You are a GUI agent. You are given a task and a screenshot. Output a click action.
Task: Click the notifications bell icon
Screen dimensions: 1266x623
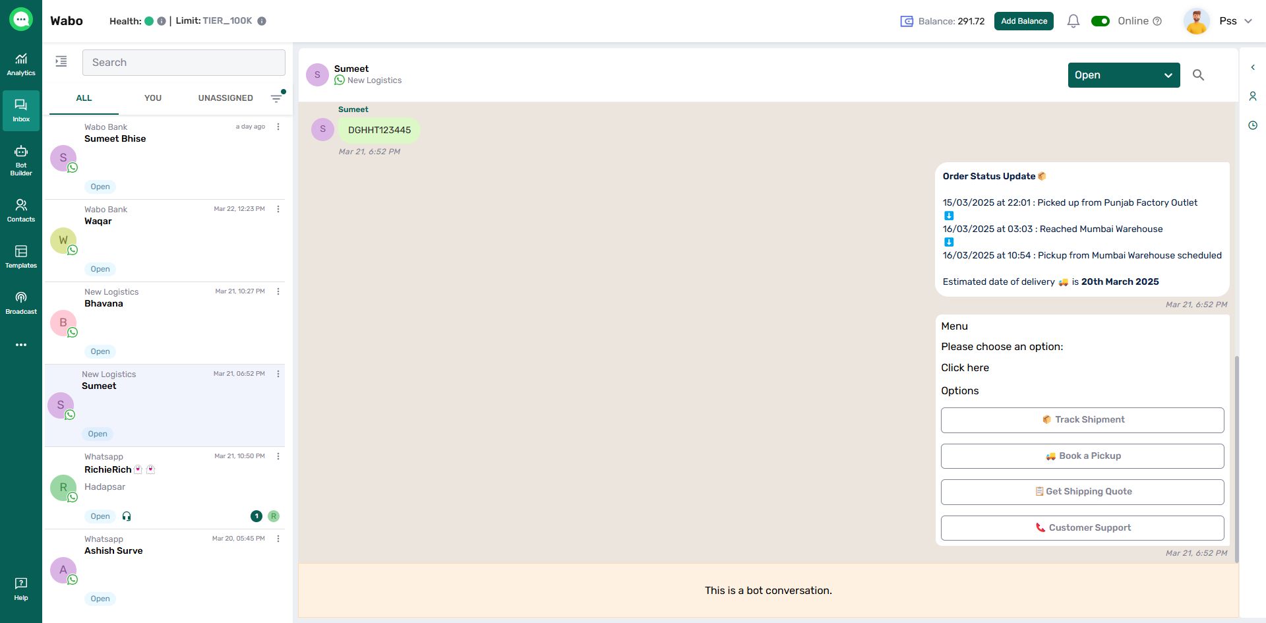click(x=1073, y=21)
